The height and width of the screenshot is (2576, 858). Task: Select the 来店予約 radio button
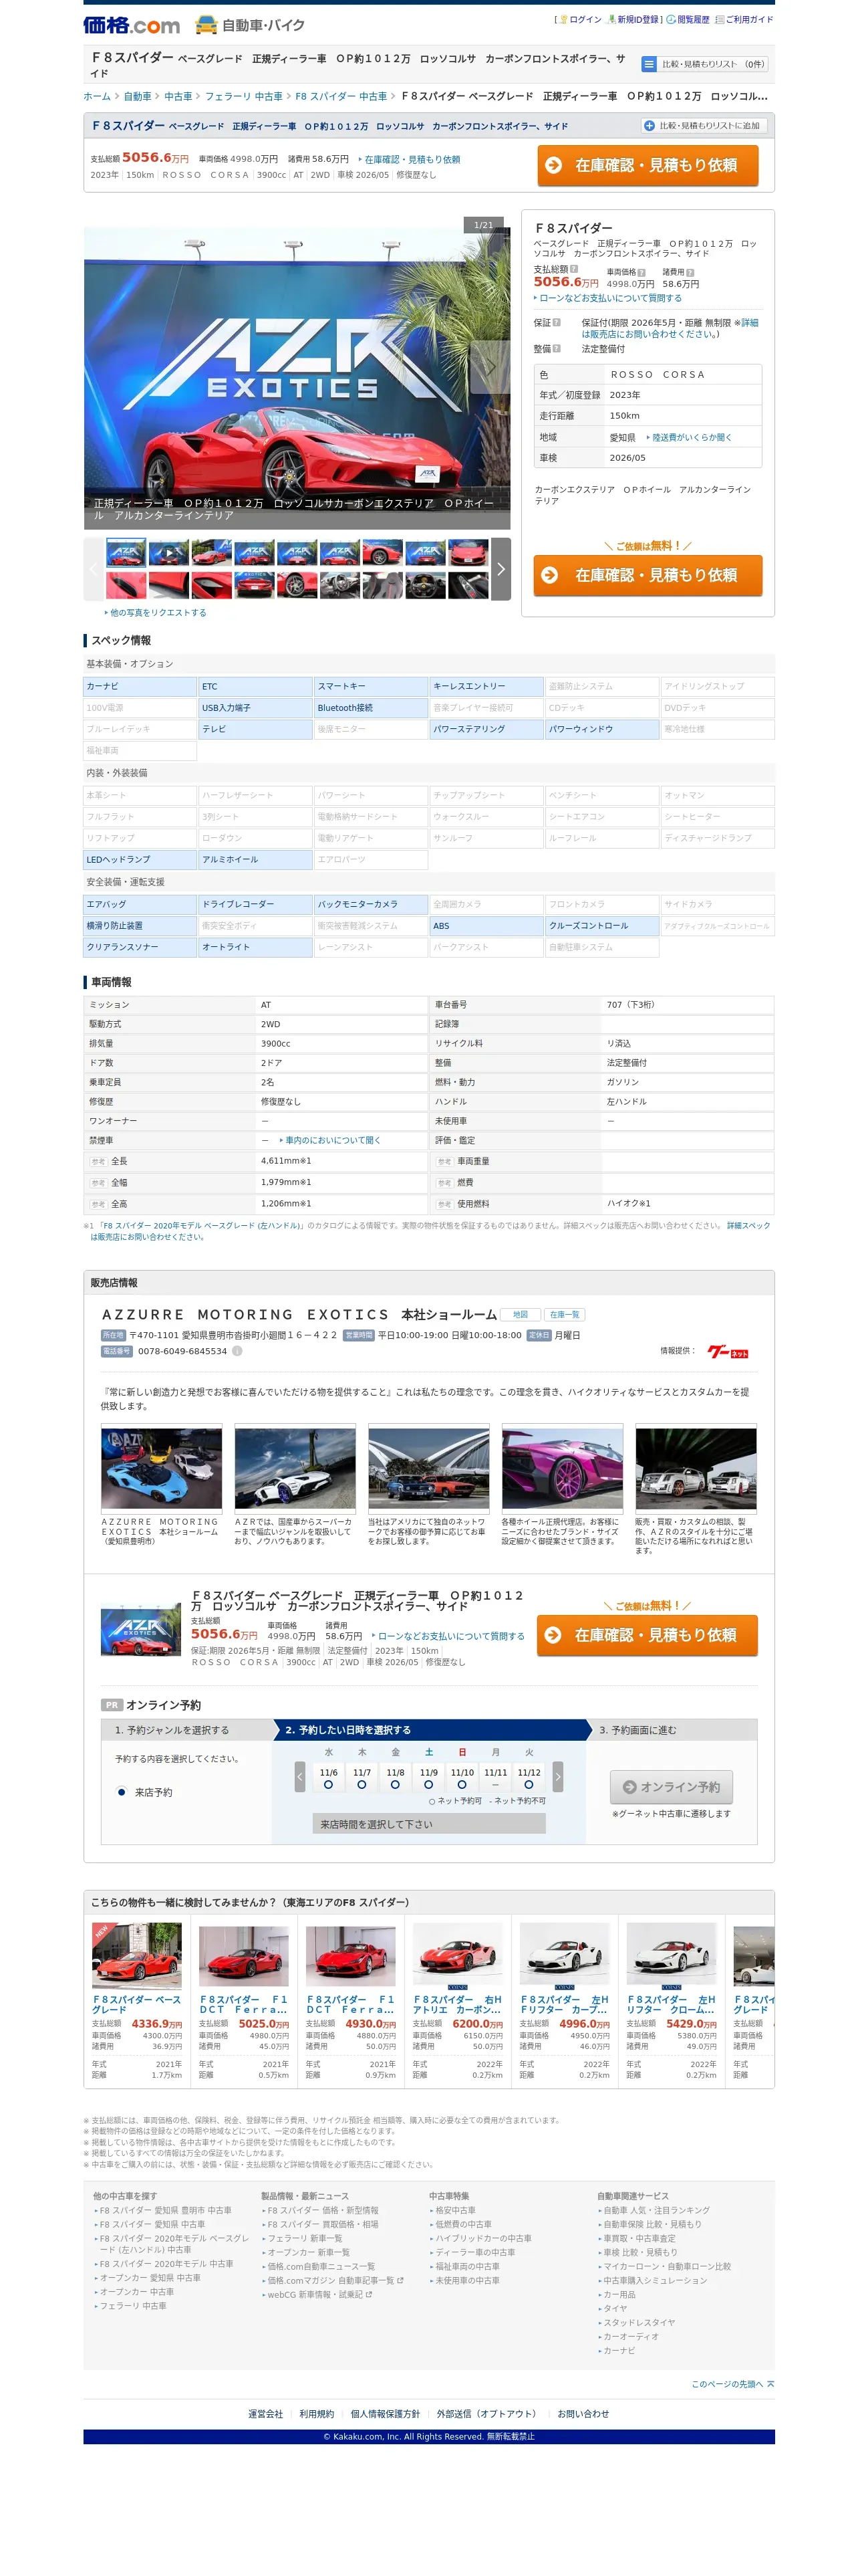coord(121,1792)
